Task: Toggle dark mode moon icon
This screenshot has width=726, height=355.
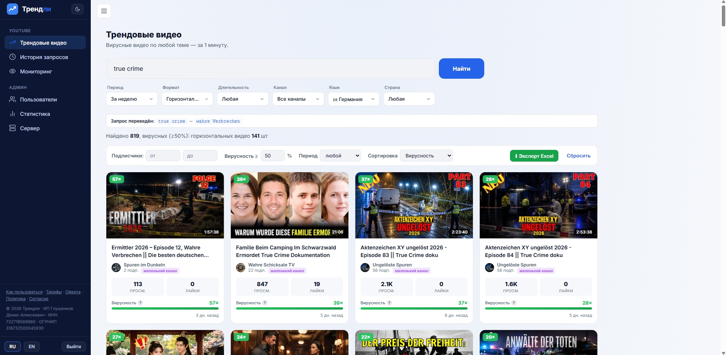Action: (x=78, y=9)
